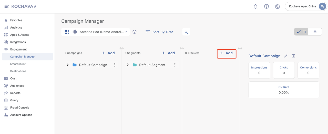The image size is (328, 134).
Task: Click the globe language icon
Action: click(277, 6)
